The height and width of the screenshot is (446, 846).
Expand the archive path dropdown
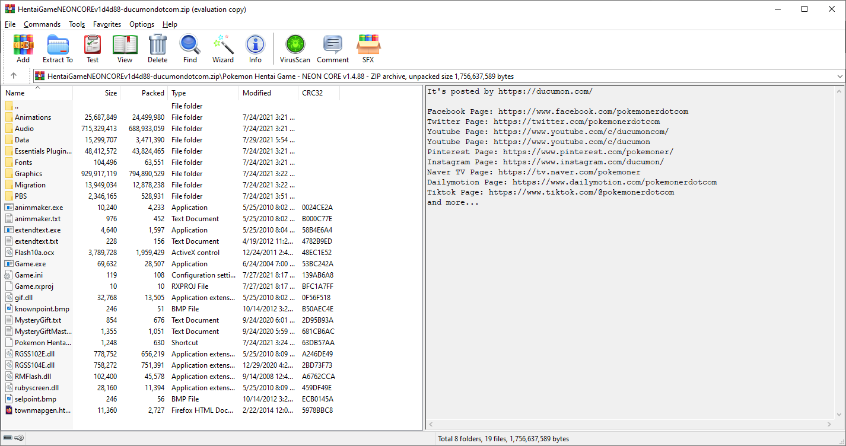(x=839, y=77)
